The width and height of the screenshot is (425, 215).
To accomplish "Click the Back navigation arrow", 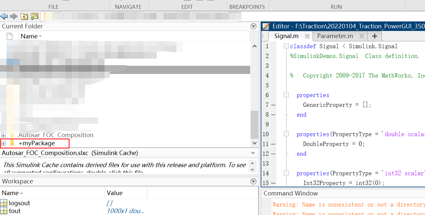I will pos(5,16).
